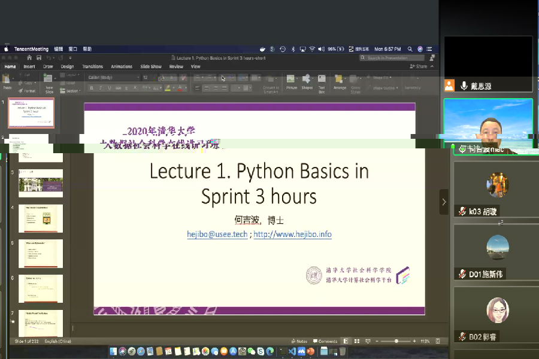Open the Shapes gallery

click(x=307, y=79)
